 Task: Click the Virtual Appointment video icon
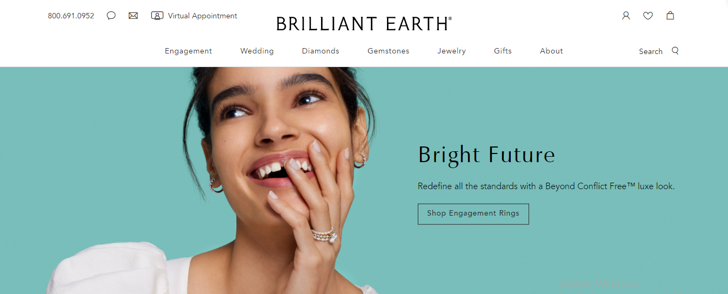tap(157, 16)
